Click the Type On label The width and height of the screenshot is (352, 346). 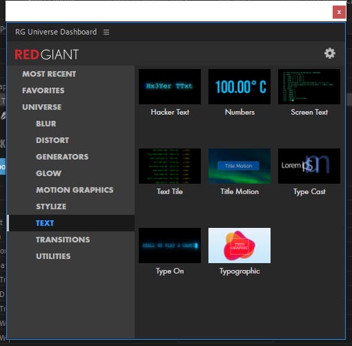[170, 271]
